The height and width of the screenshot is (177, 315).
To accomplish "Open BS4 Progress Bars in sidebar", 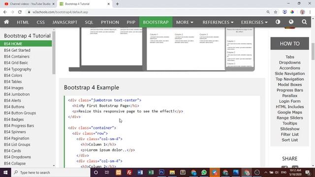I will 19,126.
